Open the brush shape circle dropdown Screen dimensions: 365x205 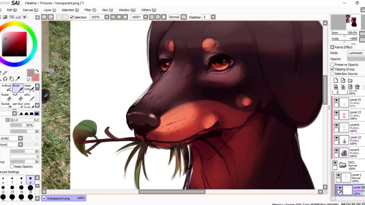(x=20, y=138)
